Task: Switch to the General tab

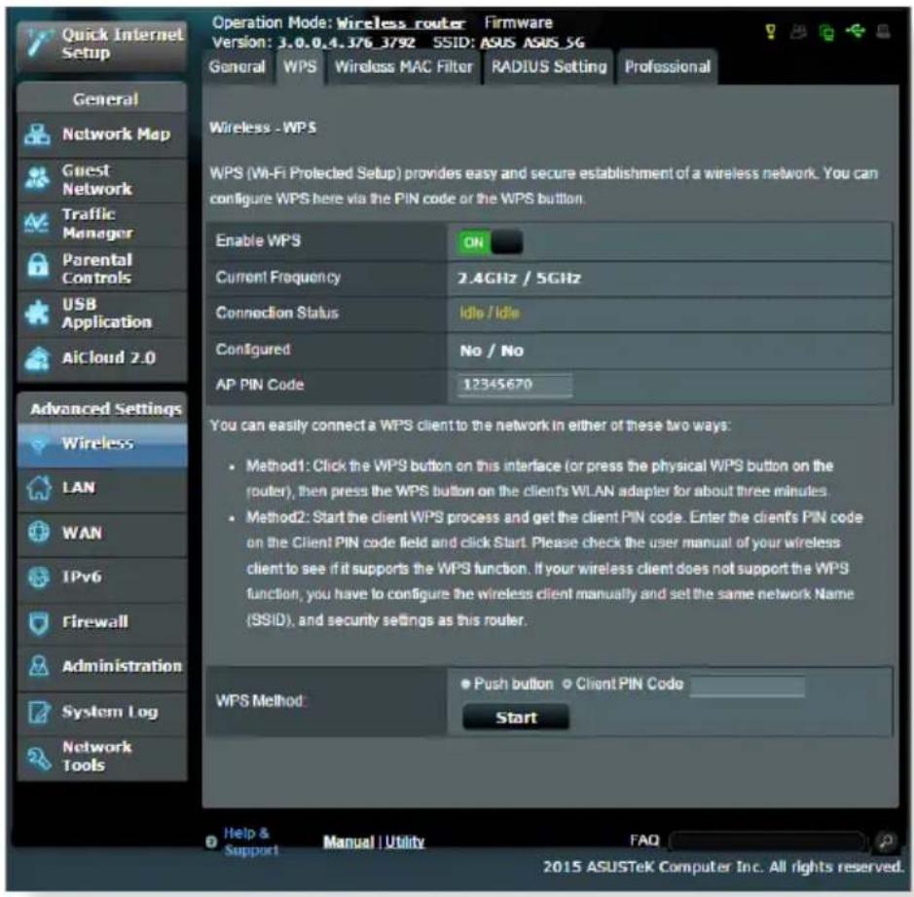Action: [x=238, y=67]
